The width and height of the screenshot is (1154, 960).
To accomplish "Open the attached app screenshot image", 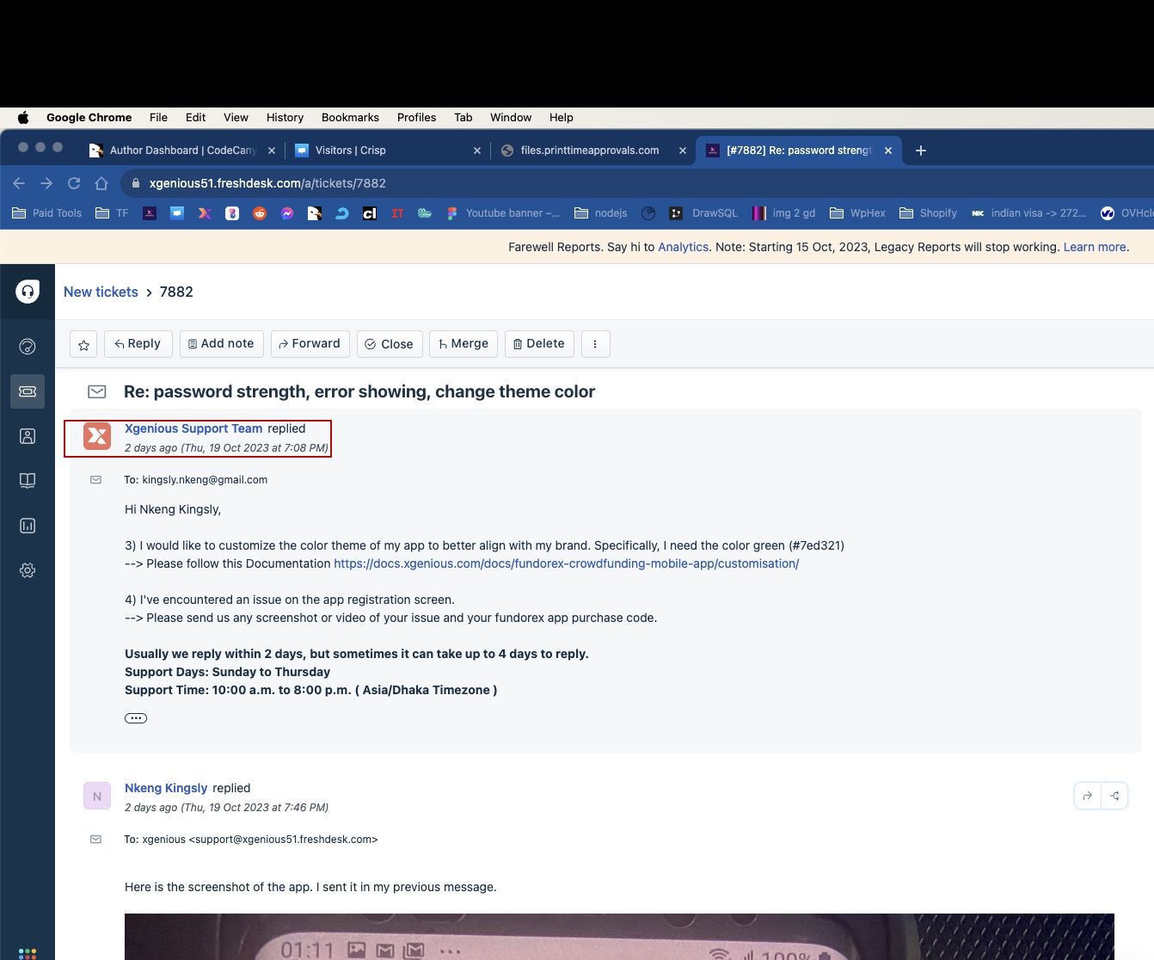I will click(x=619, y=936).
